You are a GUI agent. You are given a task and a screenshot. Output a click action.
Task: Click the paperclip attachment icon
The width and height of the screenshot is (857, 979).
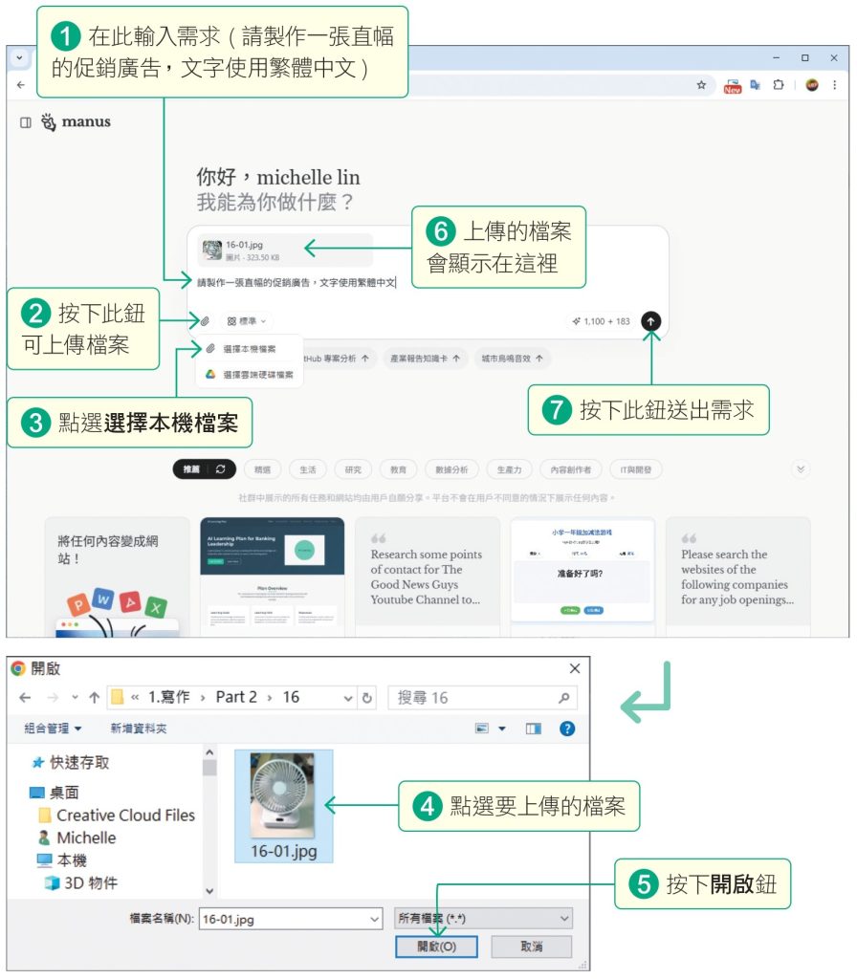pyautogui.click(x=205, y=320)
